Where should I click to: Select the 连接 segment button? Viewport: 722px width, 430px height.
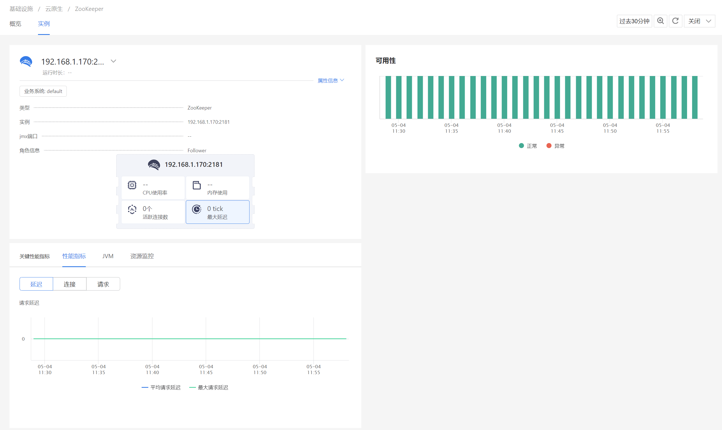coord(70,284)
